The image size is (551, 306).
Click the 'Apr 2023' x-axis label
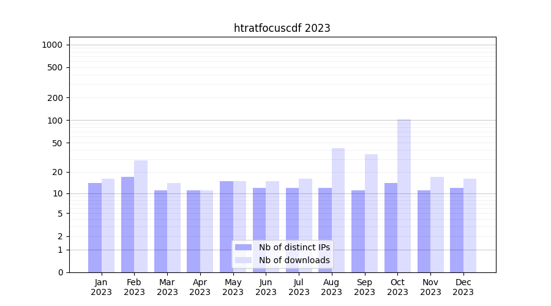pos(200,287)
